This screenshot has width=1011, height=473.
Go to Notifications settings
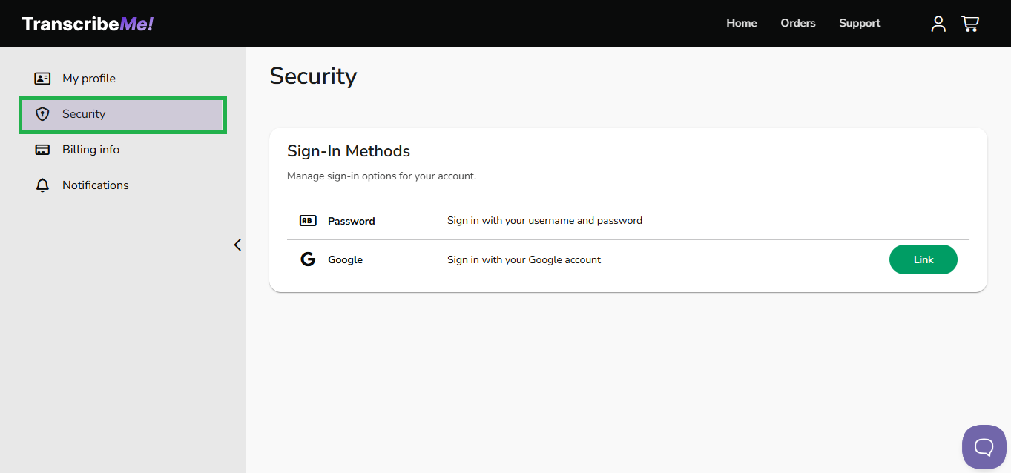pyautogui.click(x=96, y=185)
